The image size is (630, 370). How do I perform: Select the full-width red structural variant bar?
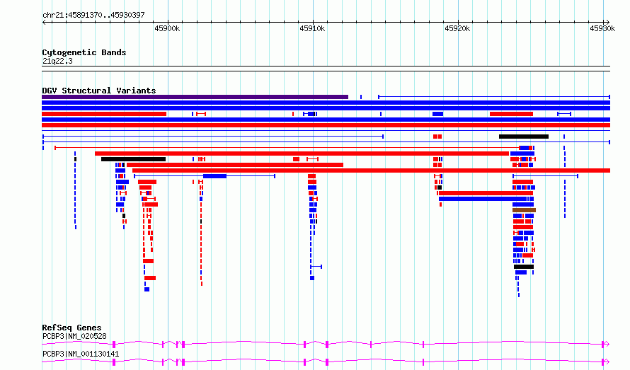pos(326,125)
